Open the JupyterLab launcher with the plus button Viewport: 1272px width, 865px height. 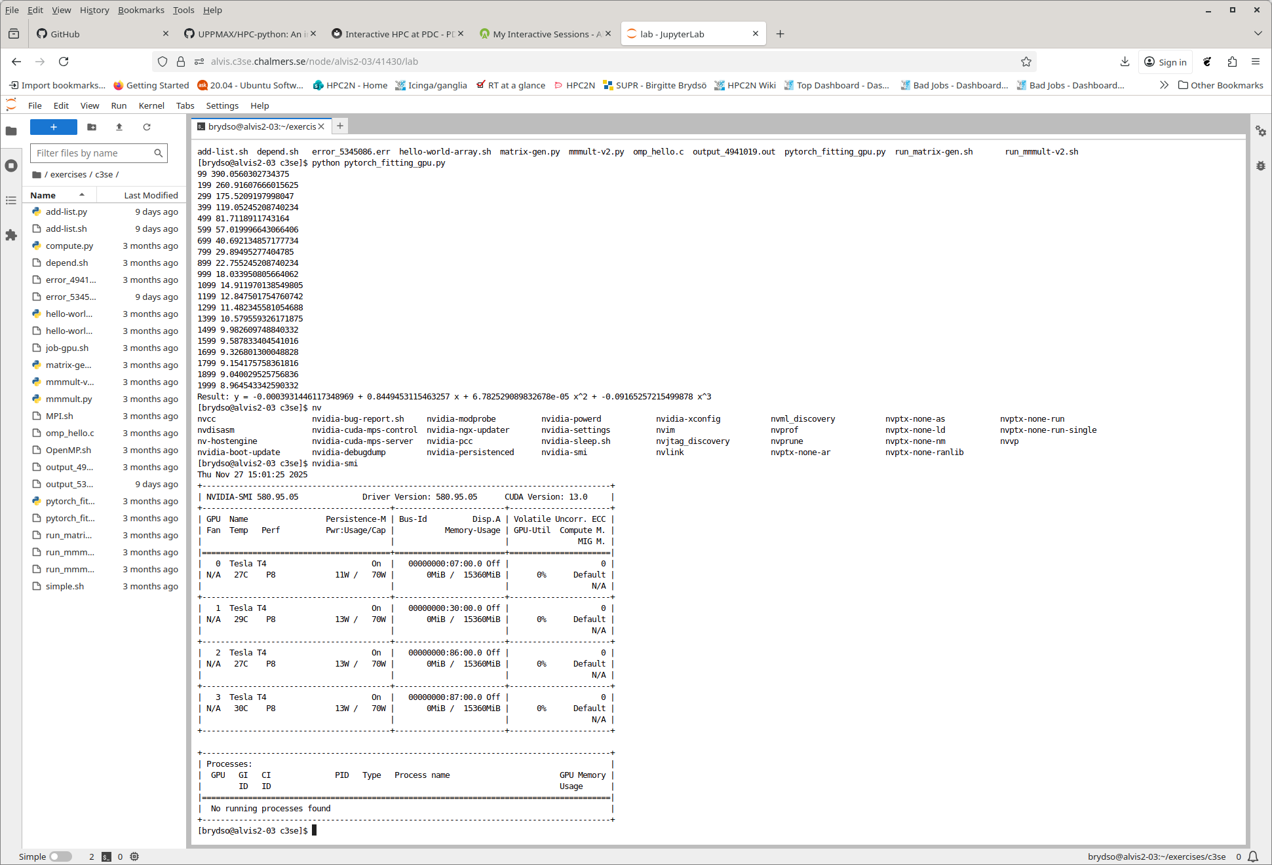point(54,127)
